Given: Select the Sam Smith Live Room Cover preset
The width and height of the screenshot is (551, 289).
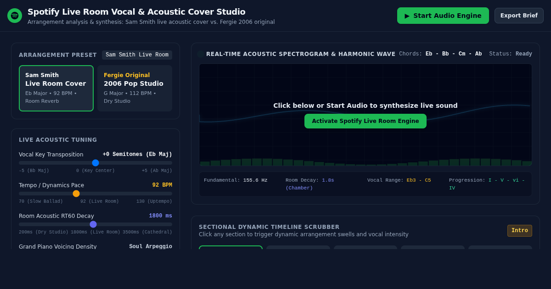Looking at the screenshot, I should pos(56,88).
